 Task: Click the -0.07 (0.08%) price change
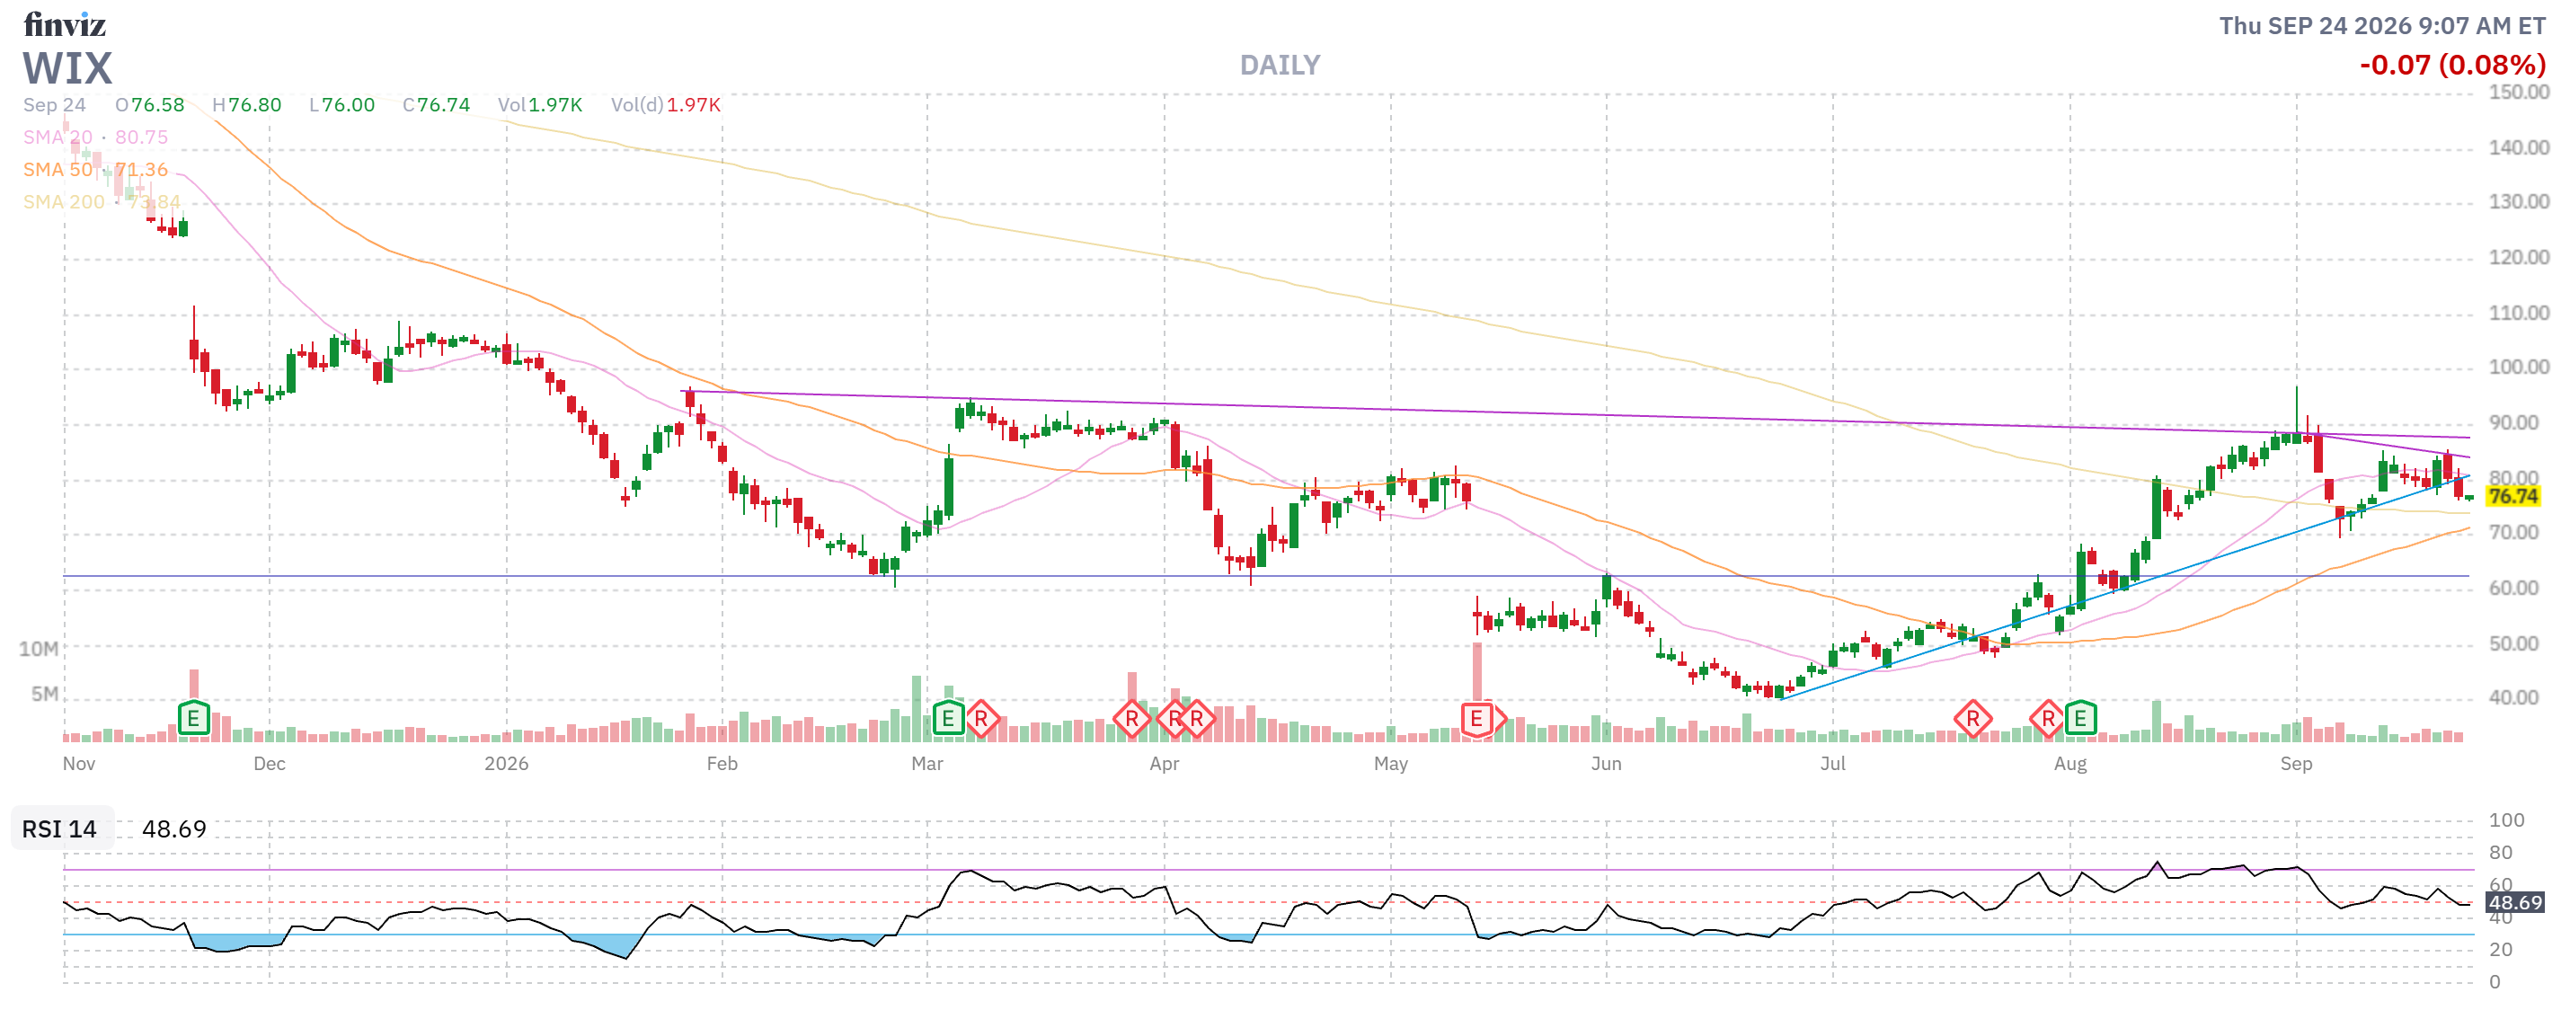(2452, 65)
